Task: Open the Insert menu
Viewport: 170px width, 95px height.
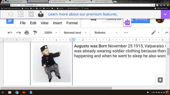Action: (x=57, y=23)
